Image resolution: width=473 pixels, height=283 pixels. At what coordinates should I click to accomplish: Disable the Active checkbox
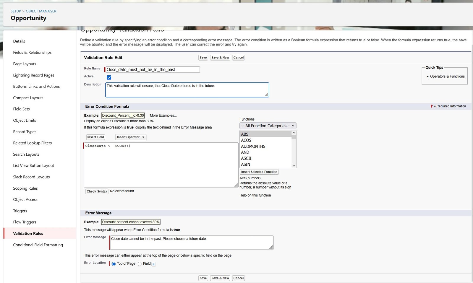[x=109, y=77]
